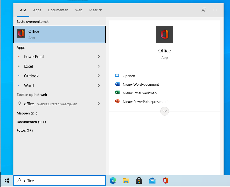Switch to the Apps tab

pyautogui.click(x=37, y=10)
